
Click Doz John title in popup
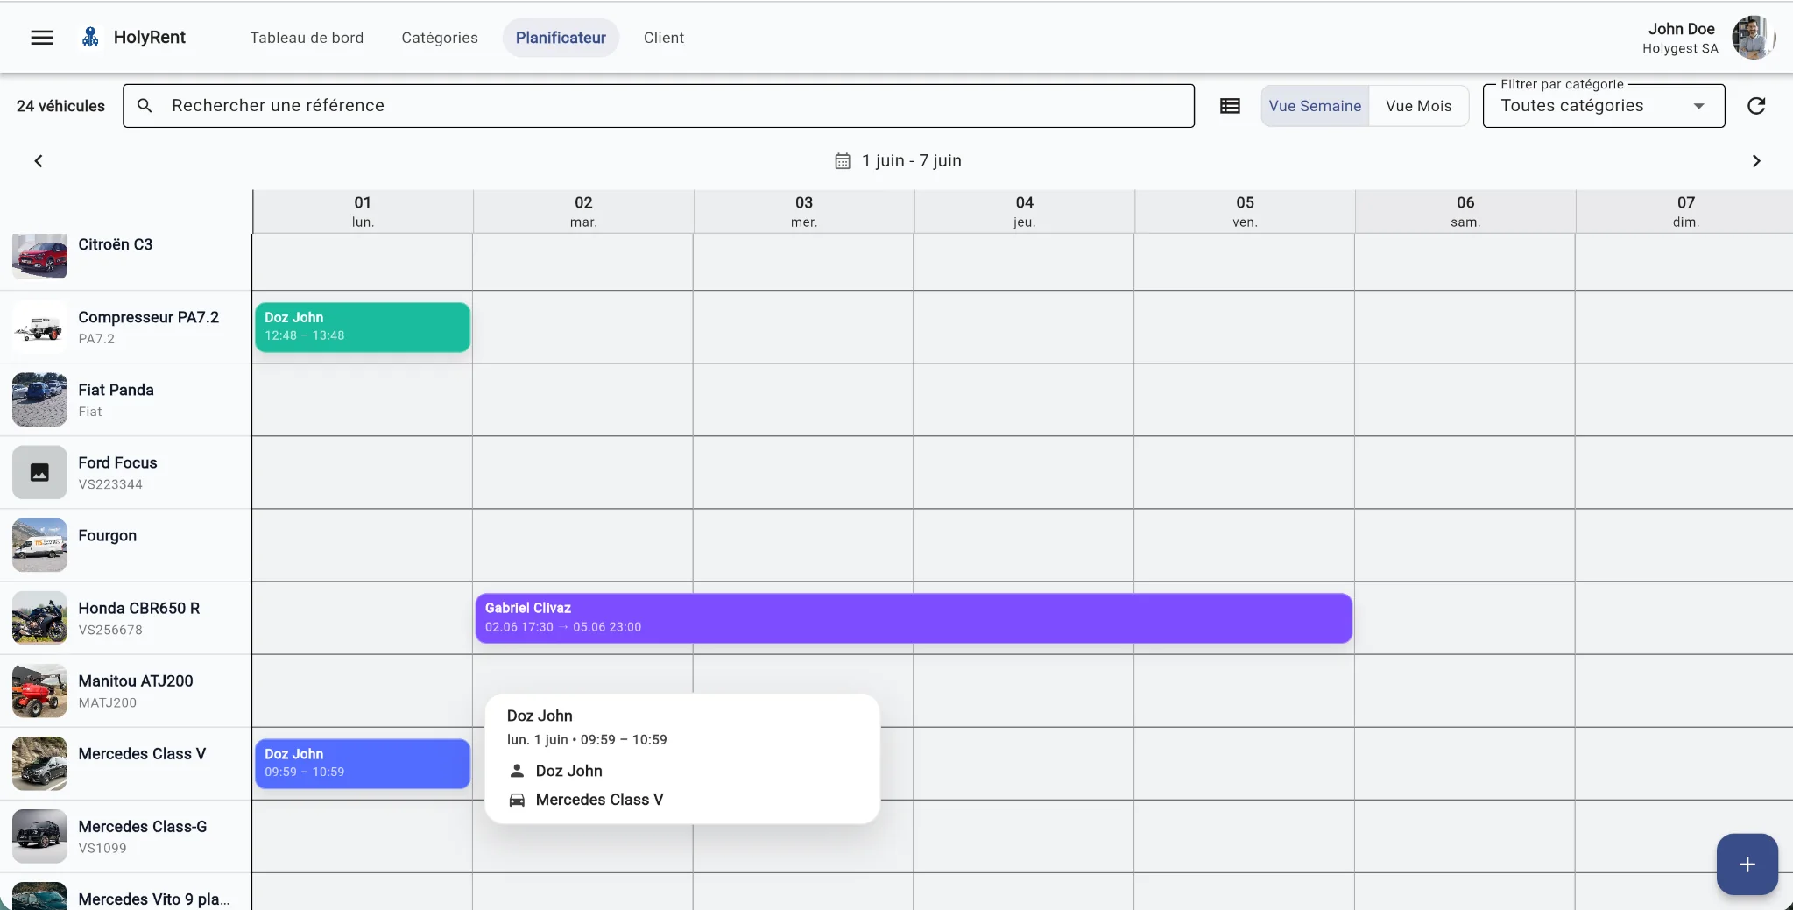tap(540, 716)
